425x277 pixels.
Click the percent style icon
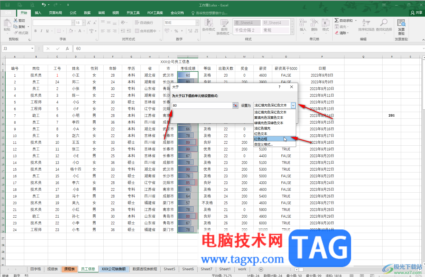click(176, 31)
